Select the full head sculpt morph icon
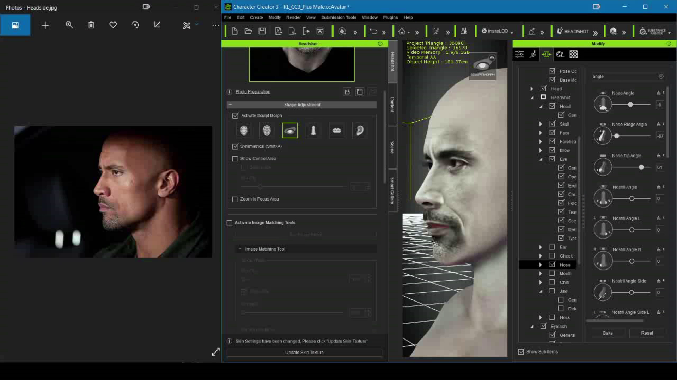 (244, 131)
